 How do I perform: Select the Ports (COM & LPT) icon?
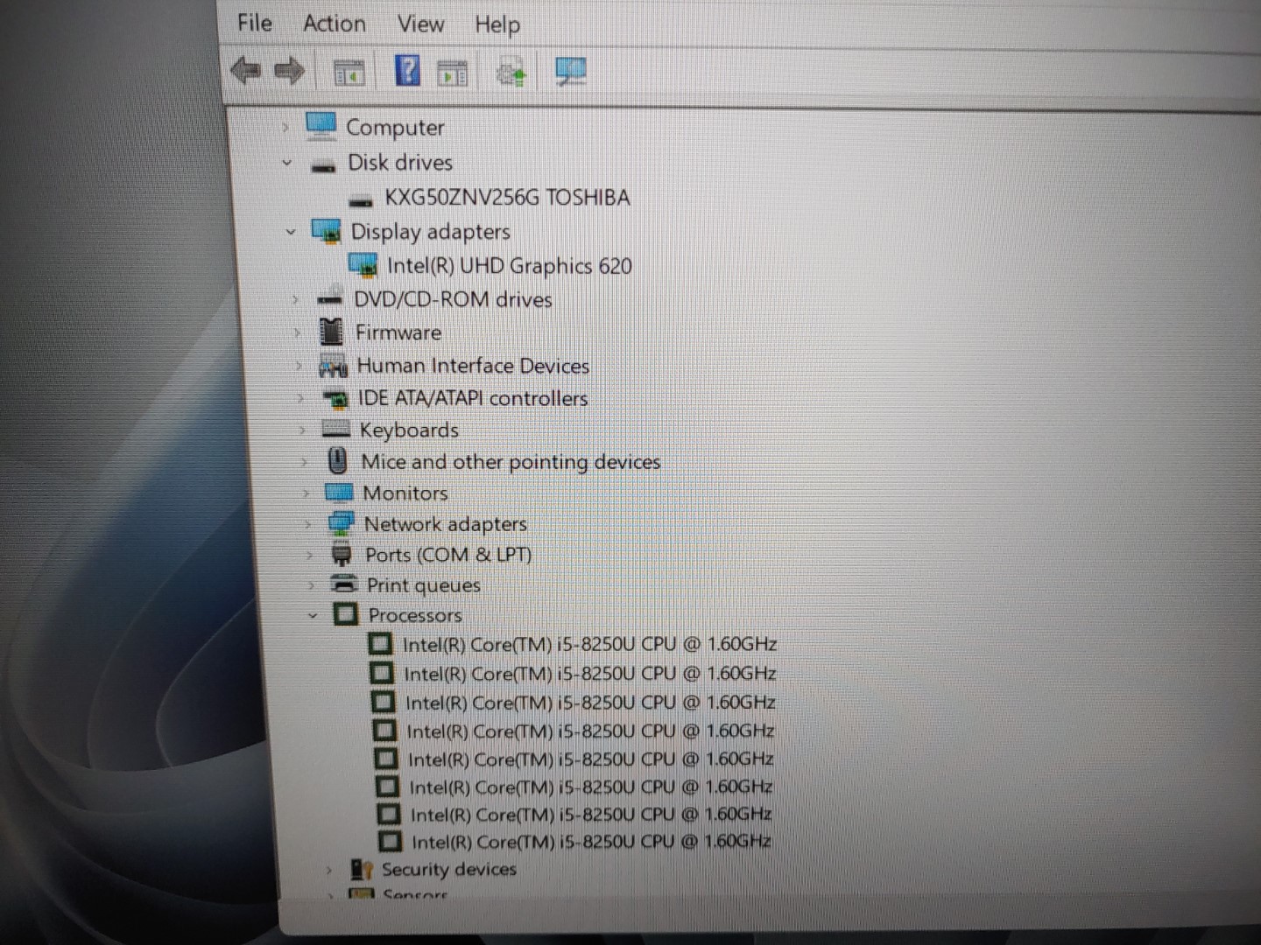point(342,554)
